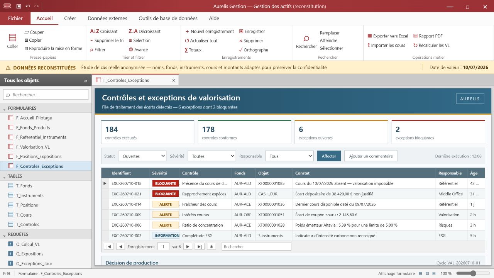Click the undo arrow in title bar

(x=27, y=6)
